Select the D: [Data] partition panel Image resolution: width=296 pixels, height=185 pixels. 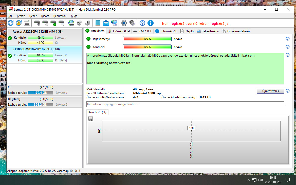tap(45, 102)
